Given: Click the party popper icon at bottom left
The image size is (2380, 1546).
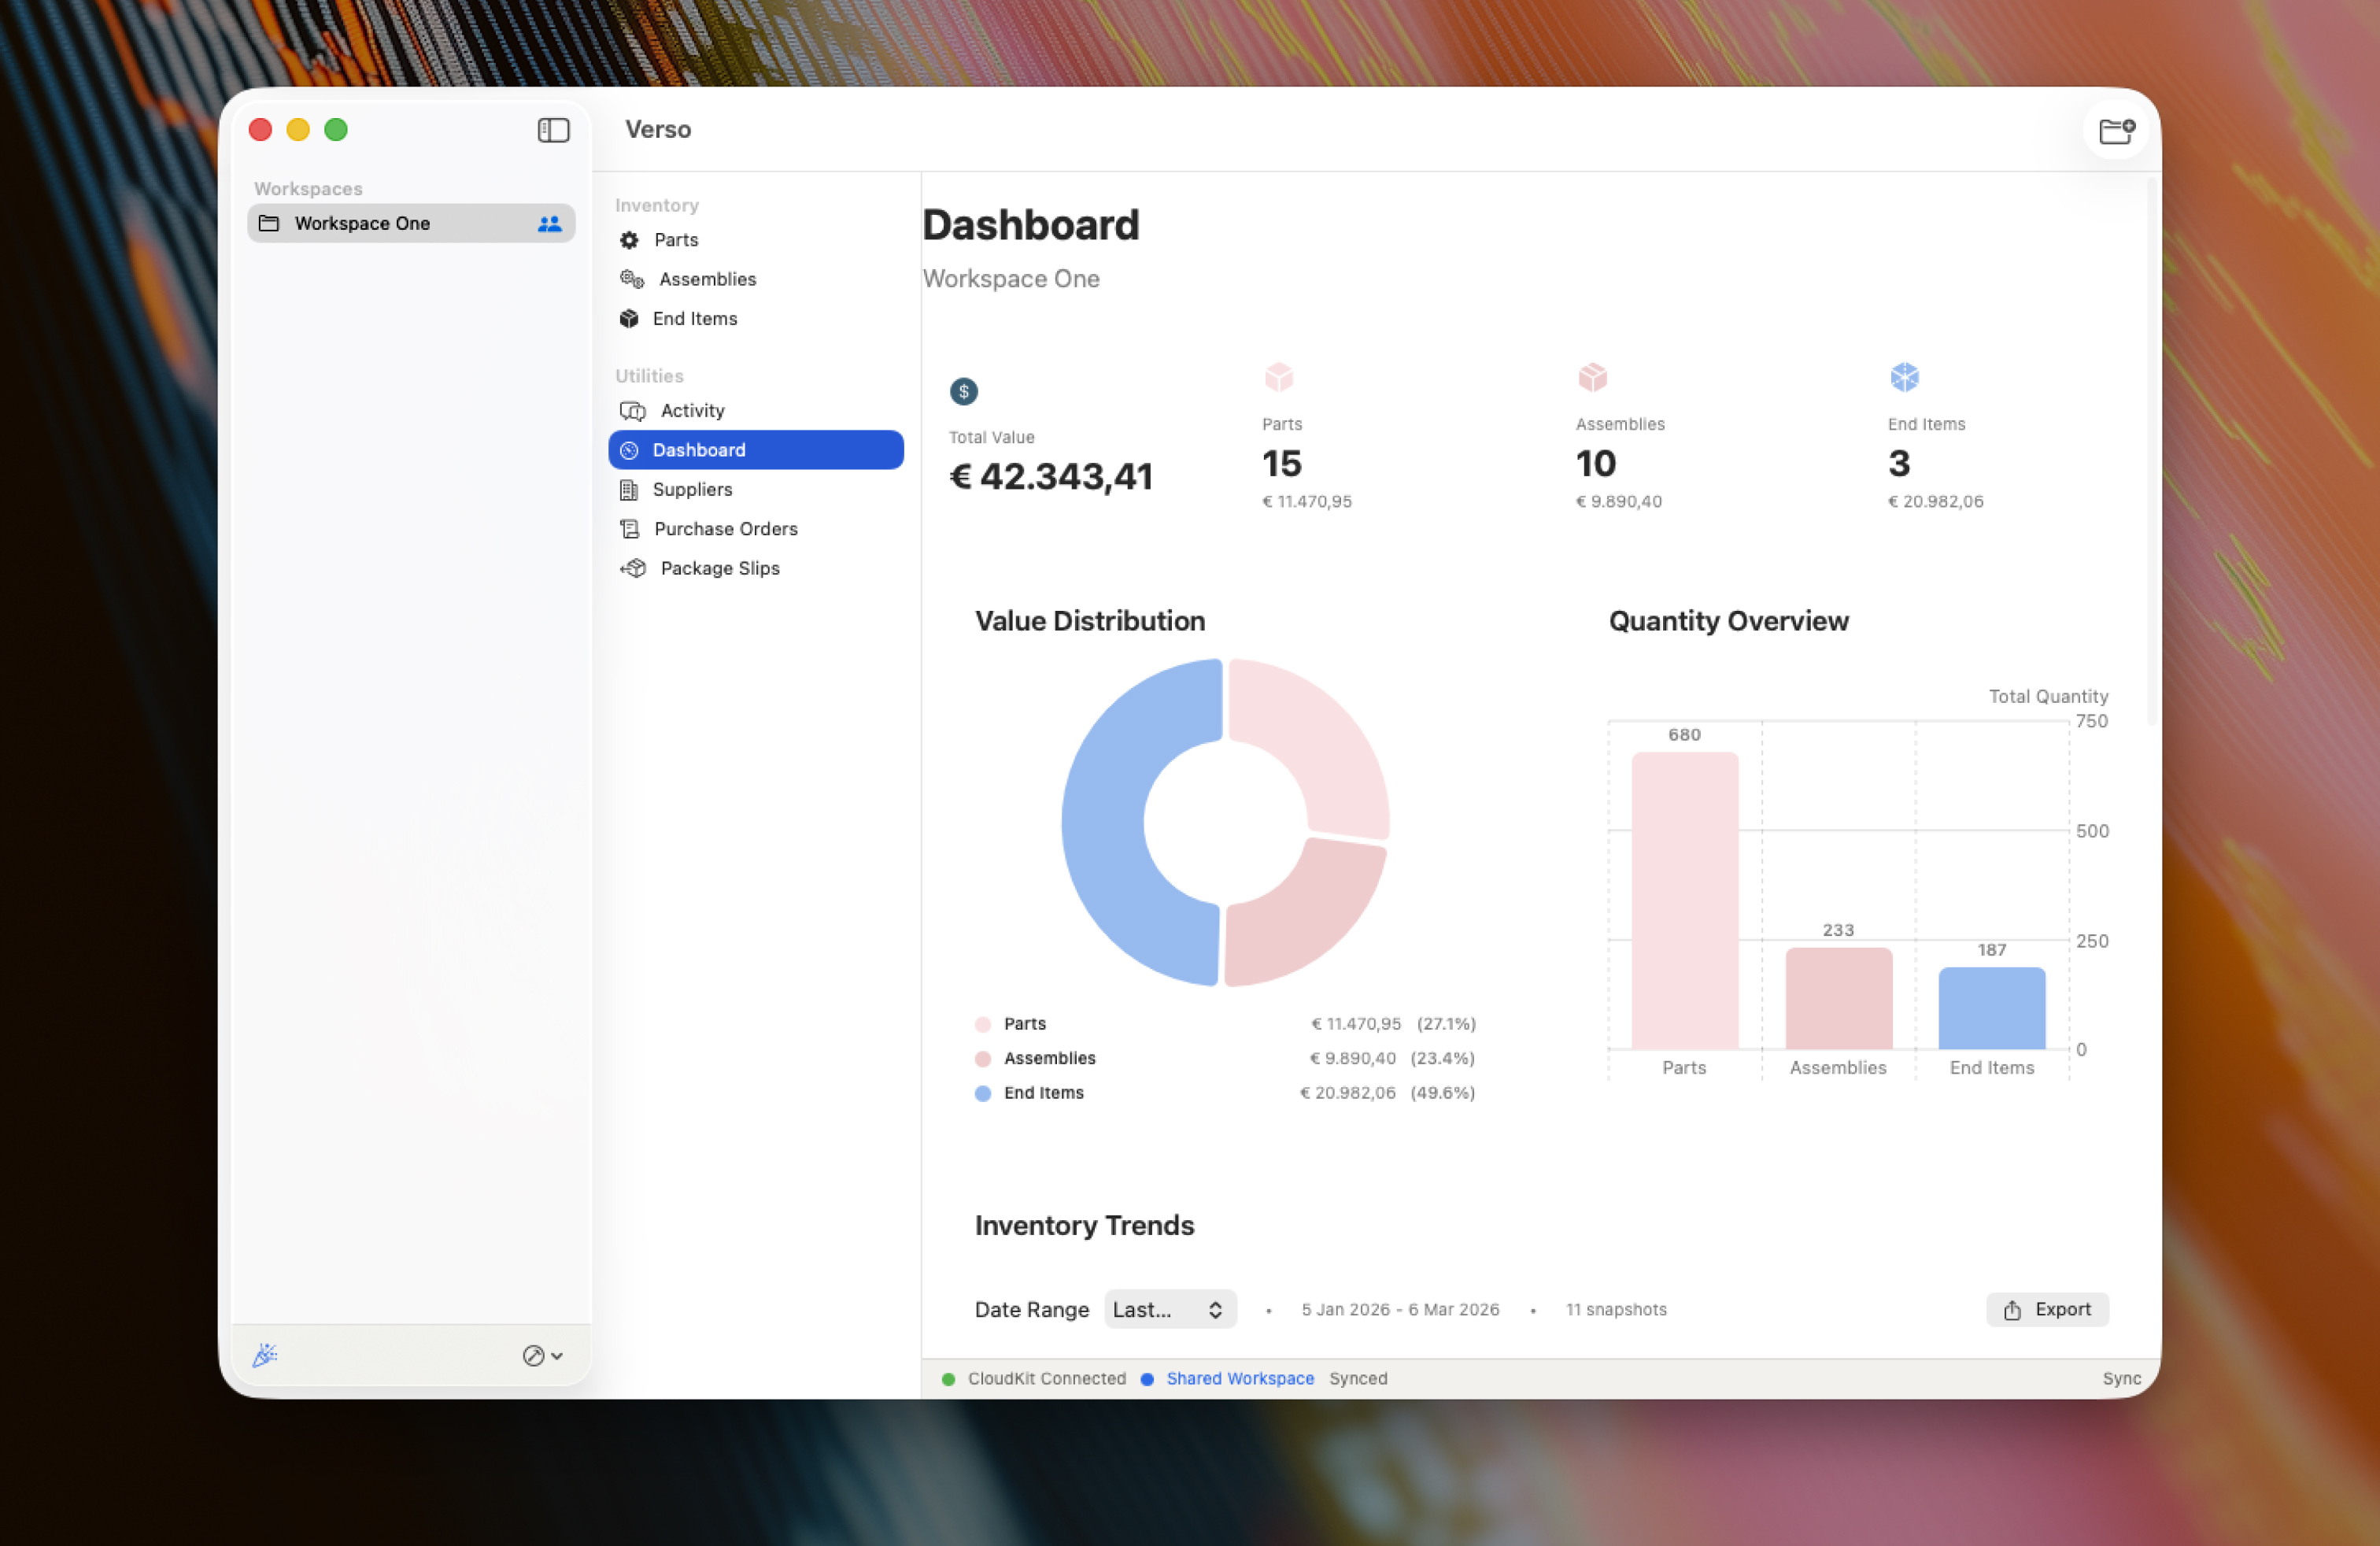Looking at the screenshot, I should (265, 1355).
